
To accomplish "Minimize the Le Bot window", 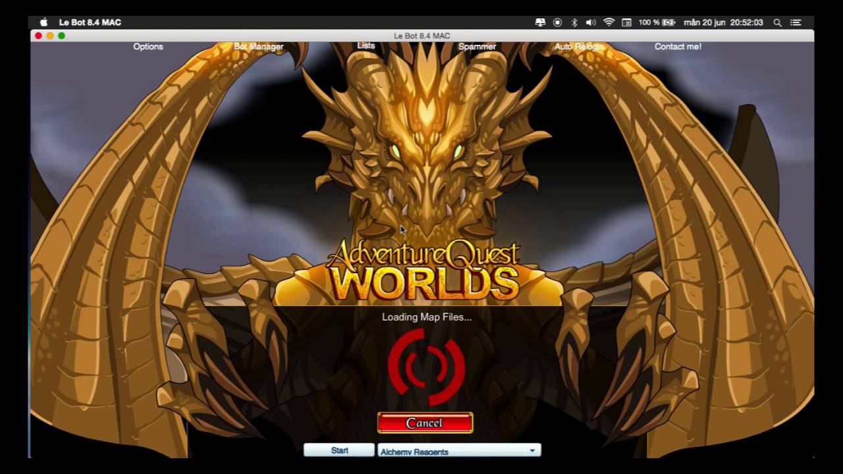I will click(x=50, y=36).
